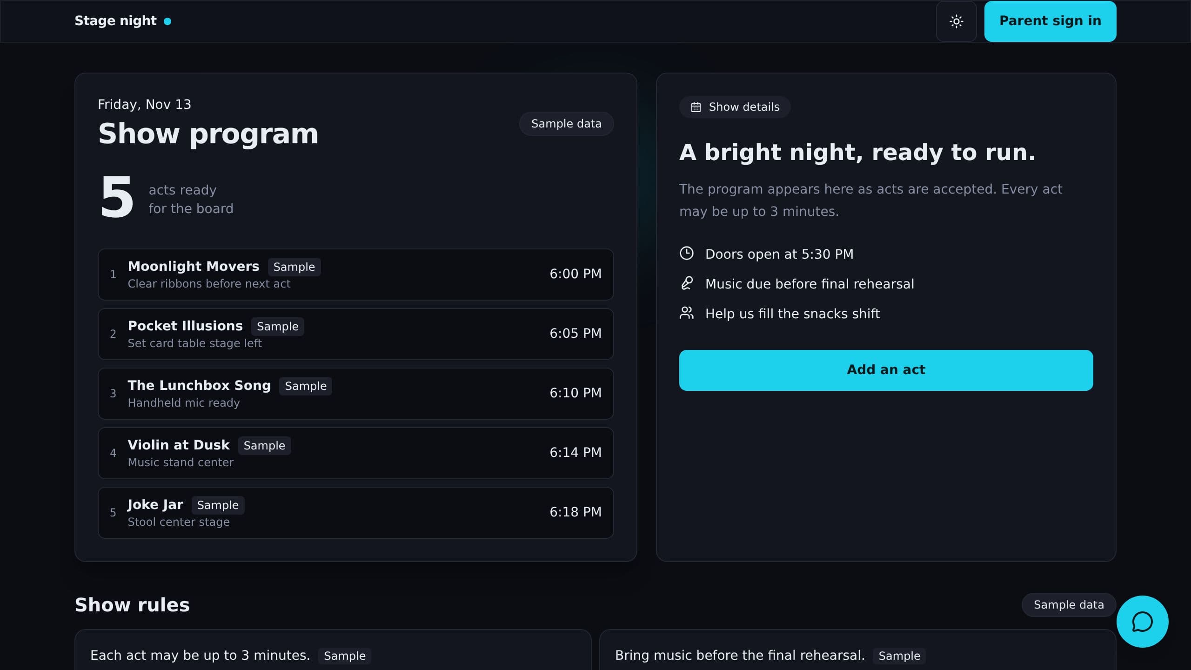Click rule 'Bring music before the final rehearsal.'
Viewport: 1191px width, 670px height.
[x=740, y=655]
